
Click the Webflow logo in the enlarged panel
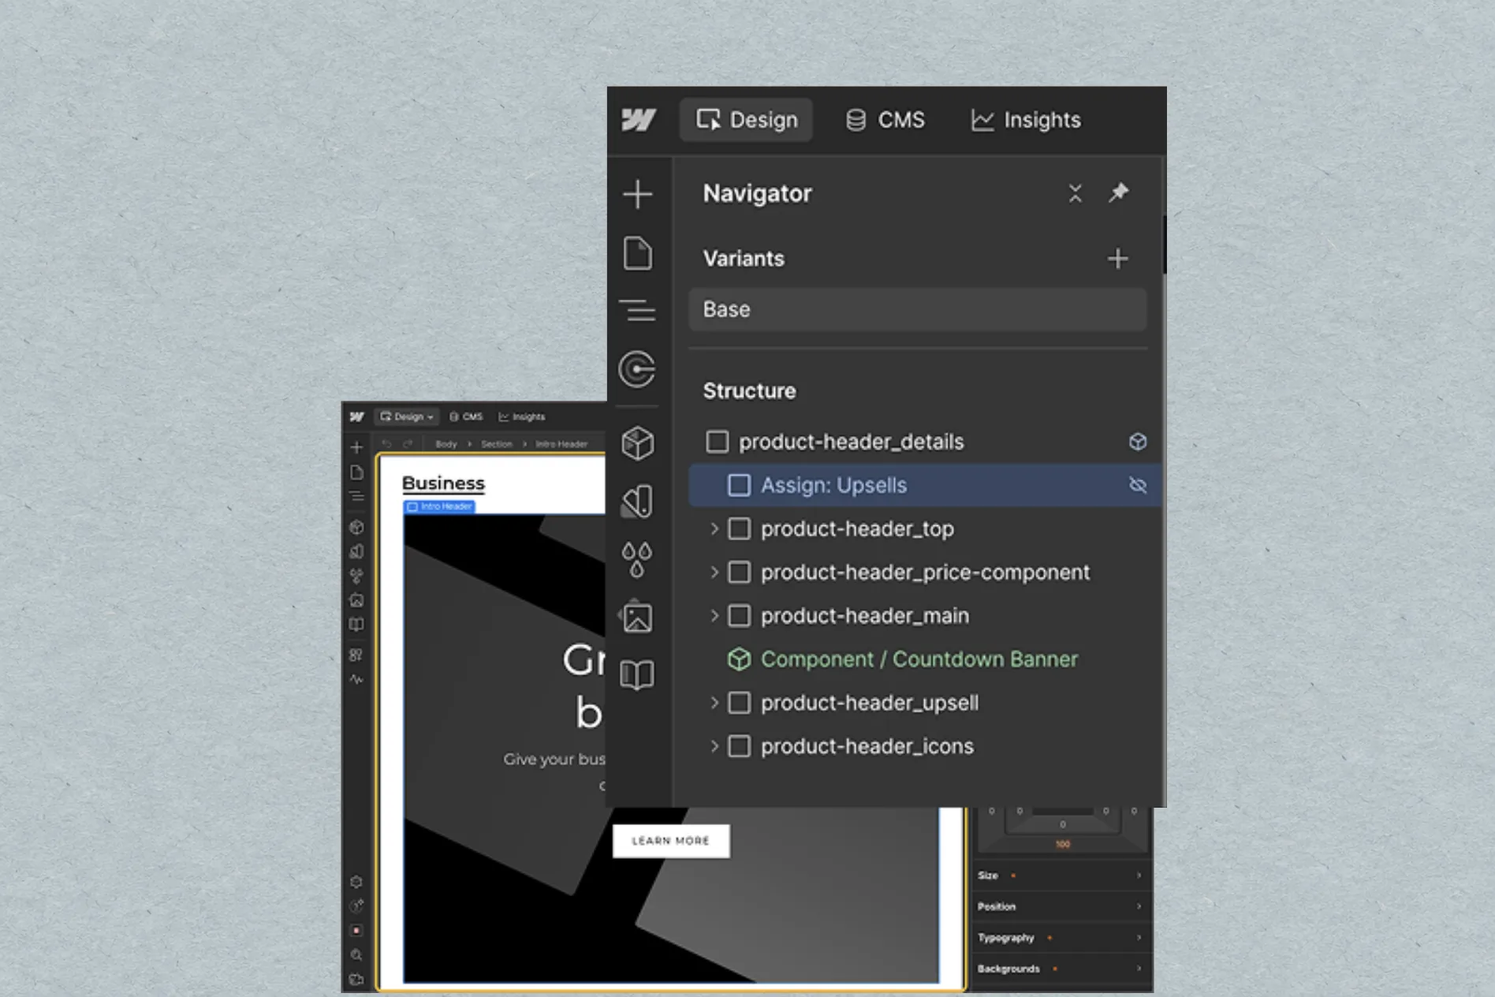pos(638,120)
